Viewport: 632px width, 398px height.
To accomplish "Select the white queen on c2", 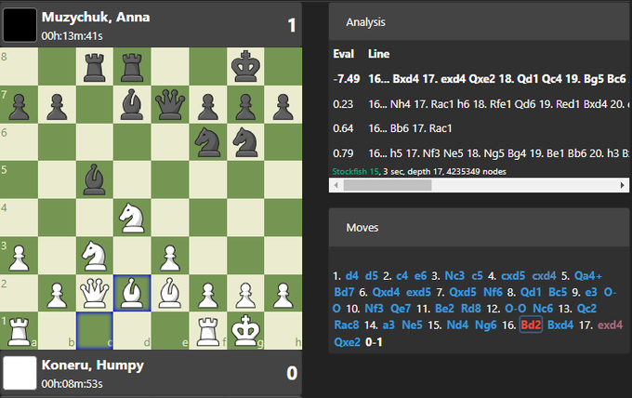I will point(94,292).
